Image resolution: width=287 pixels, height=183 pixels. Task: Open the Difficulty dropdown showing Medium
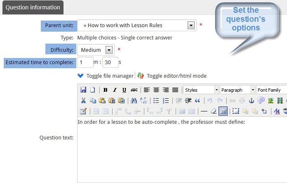[96, 50]
